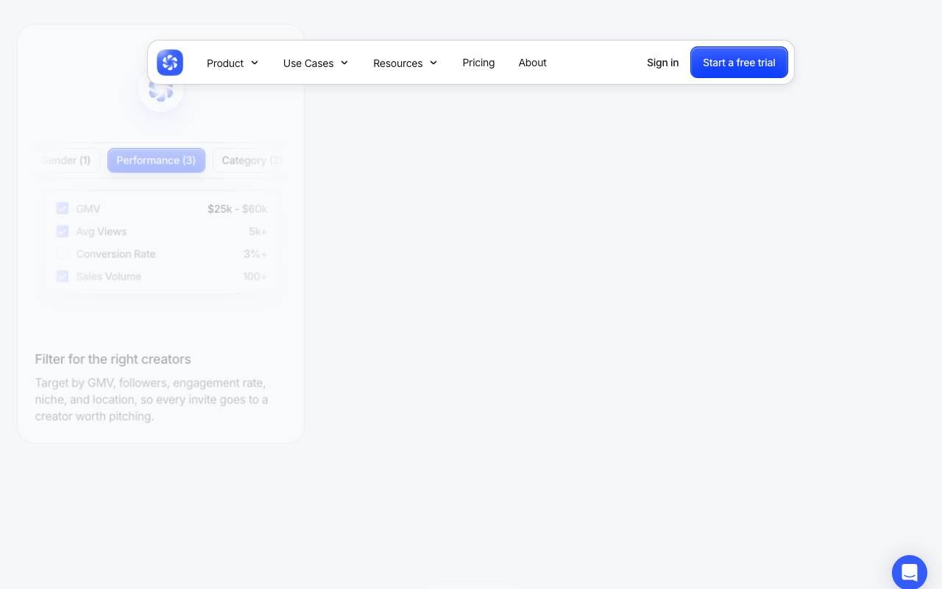Enable the Conversion Rate checkbox
This screenshot has height=589, width=942.
coord(63,254)
